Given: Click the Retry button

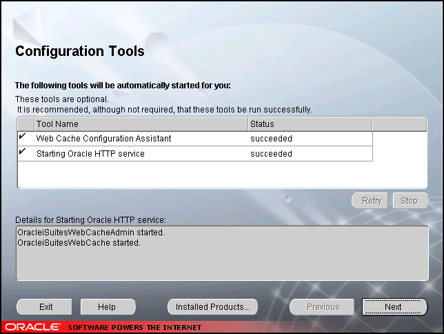Looking at the screenshot, I should pyautogui.click(x=370, y=201).
